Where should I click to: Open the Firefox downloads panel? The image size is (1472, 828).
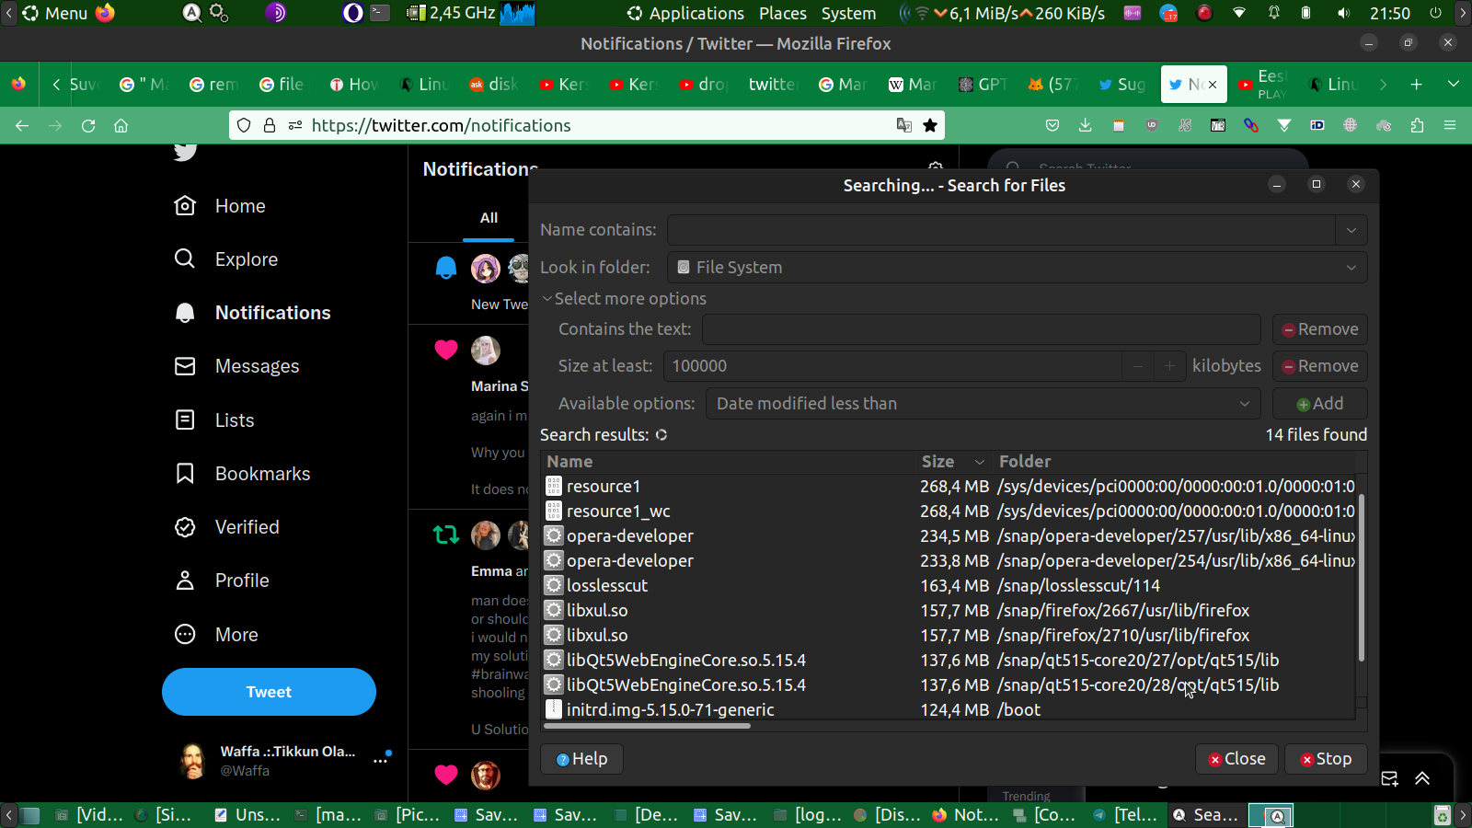[x=1086, y=125]
